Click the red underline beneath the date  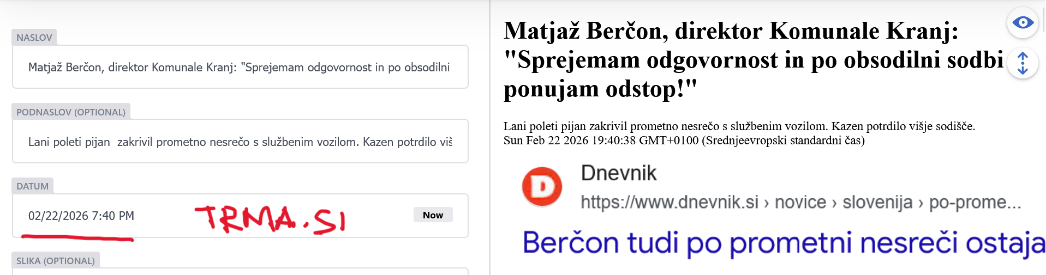pyautogui.click(x=77, y=238)
